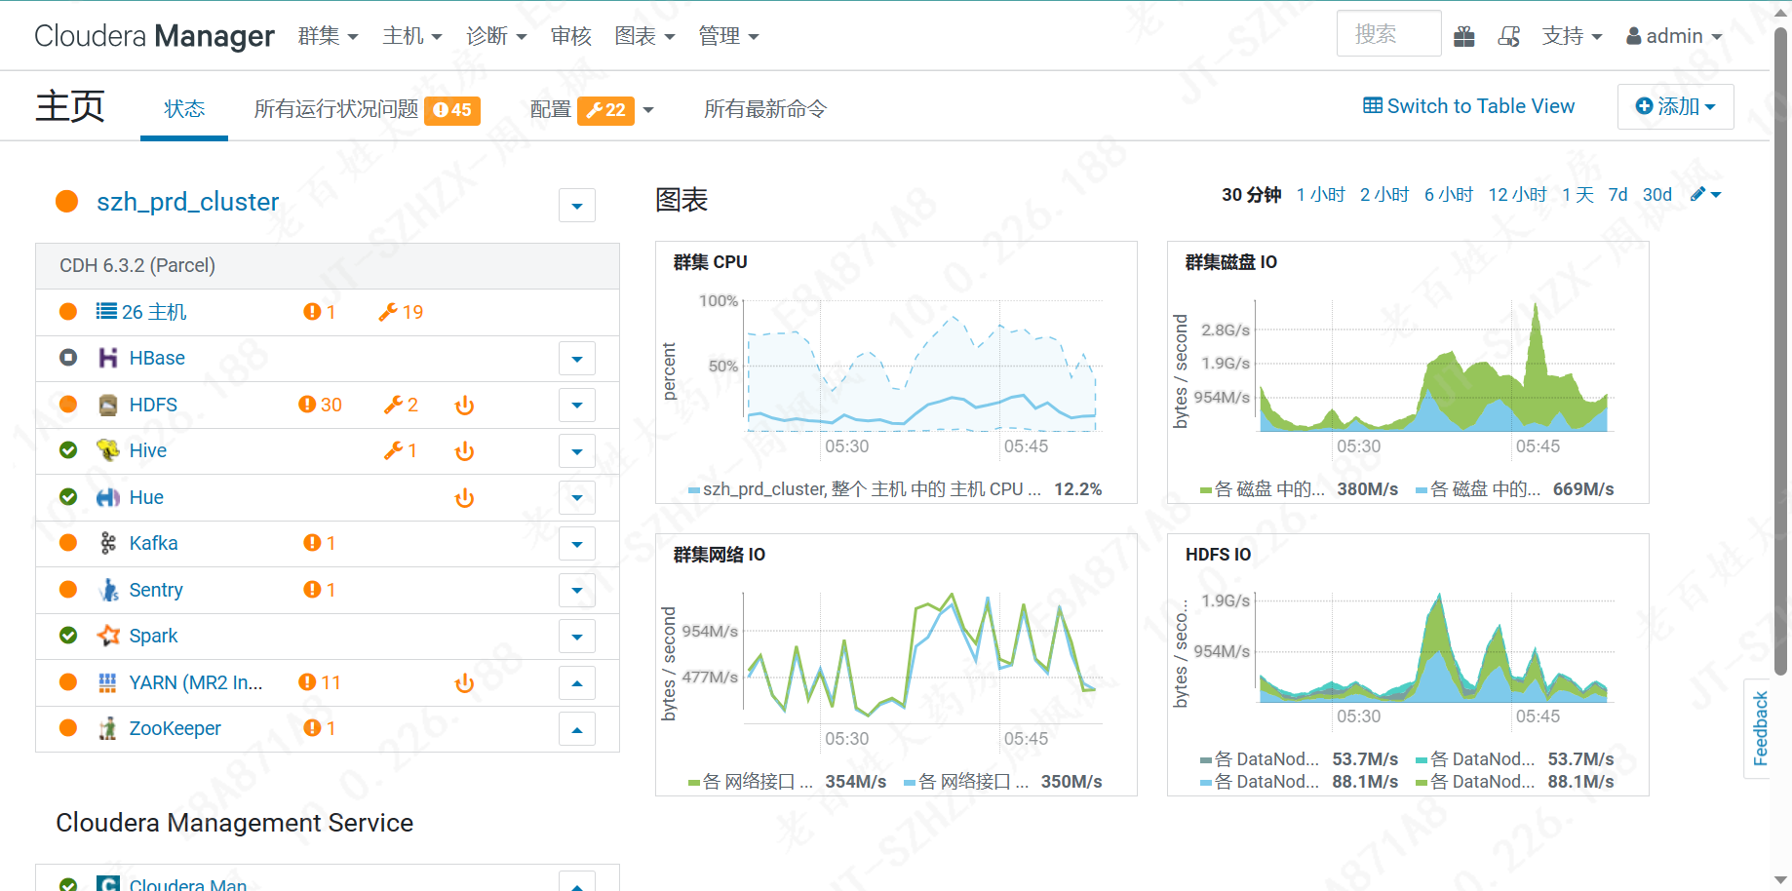Click the Kafka service icon
Image resolution: width=1792 pixels, height=891 pixels.
108,543
